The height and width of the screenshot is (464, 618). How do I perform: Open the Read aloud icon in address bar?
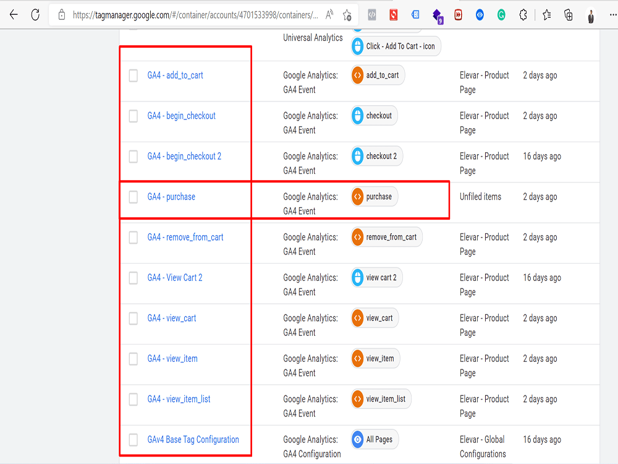329,15
